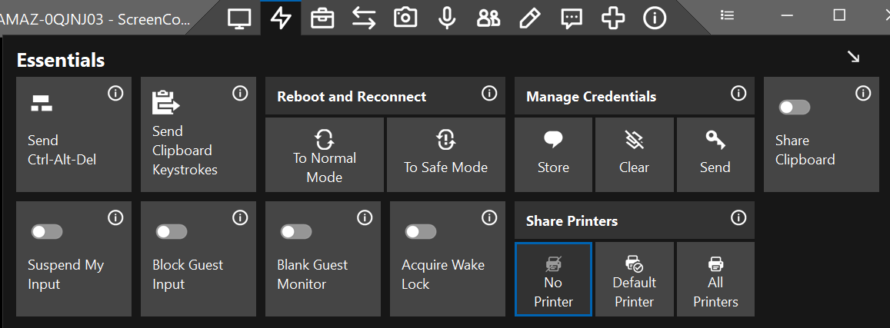Show info for Blank Guest Monitor
The image size is (890, 328).
pyautogui.click(x=365, y=217)
